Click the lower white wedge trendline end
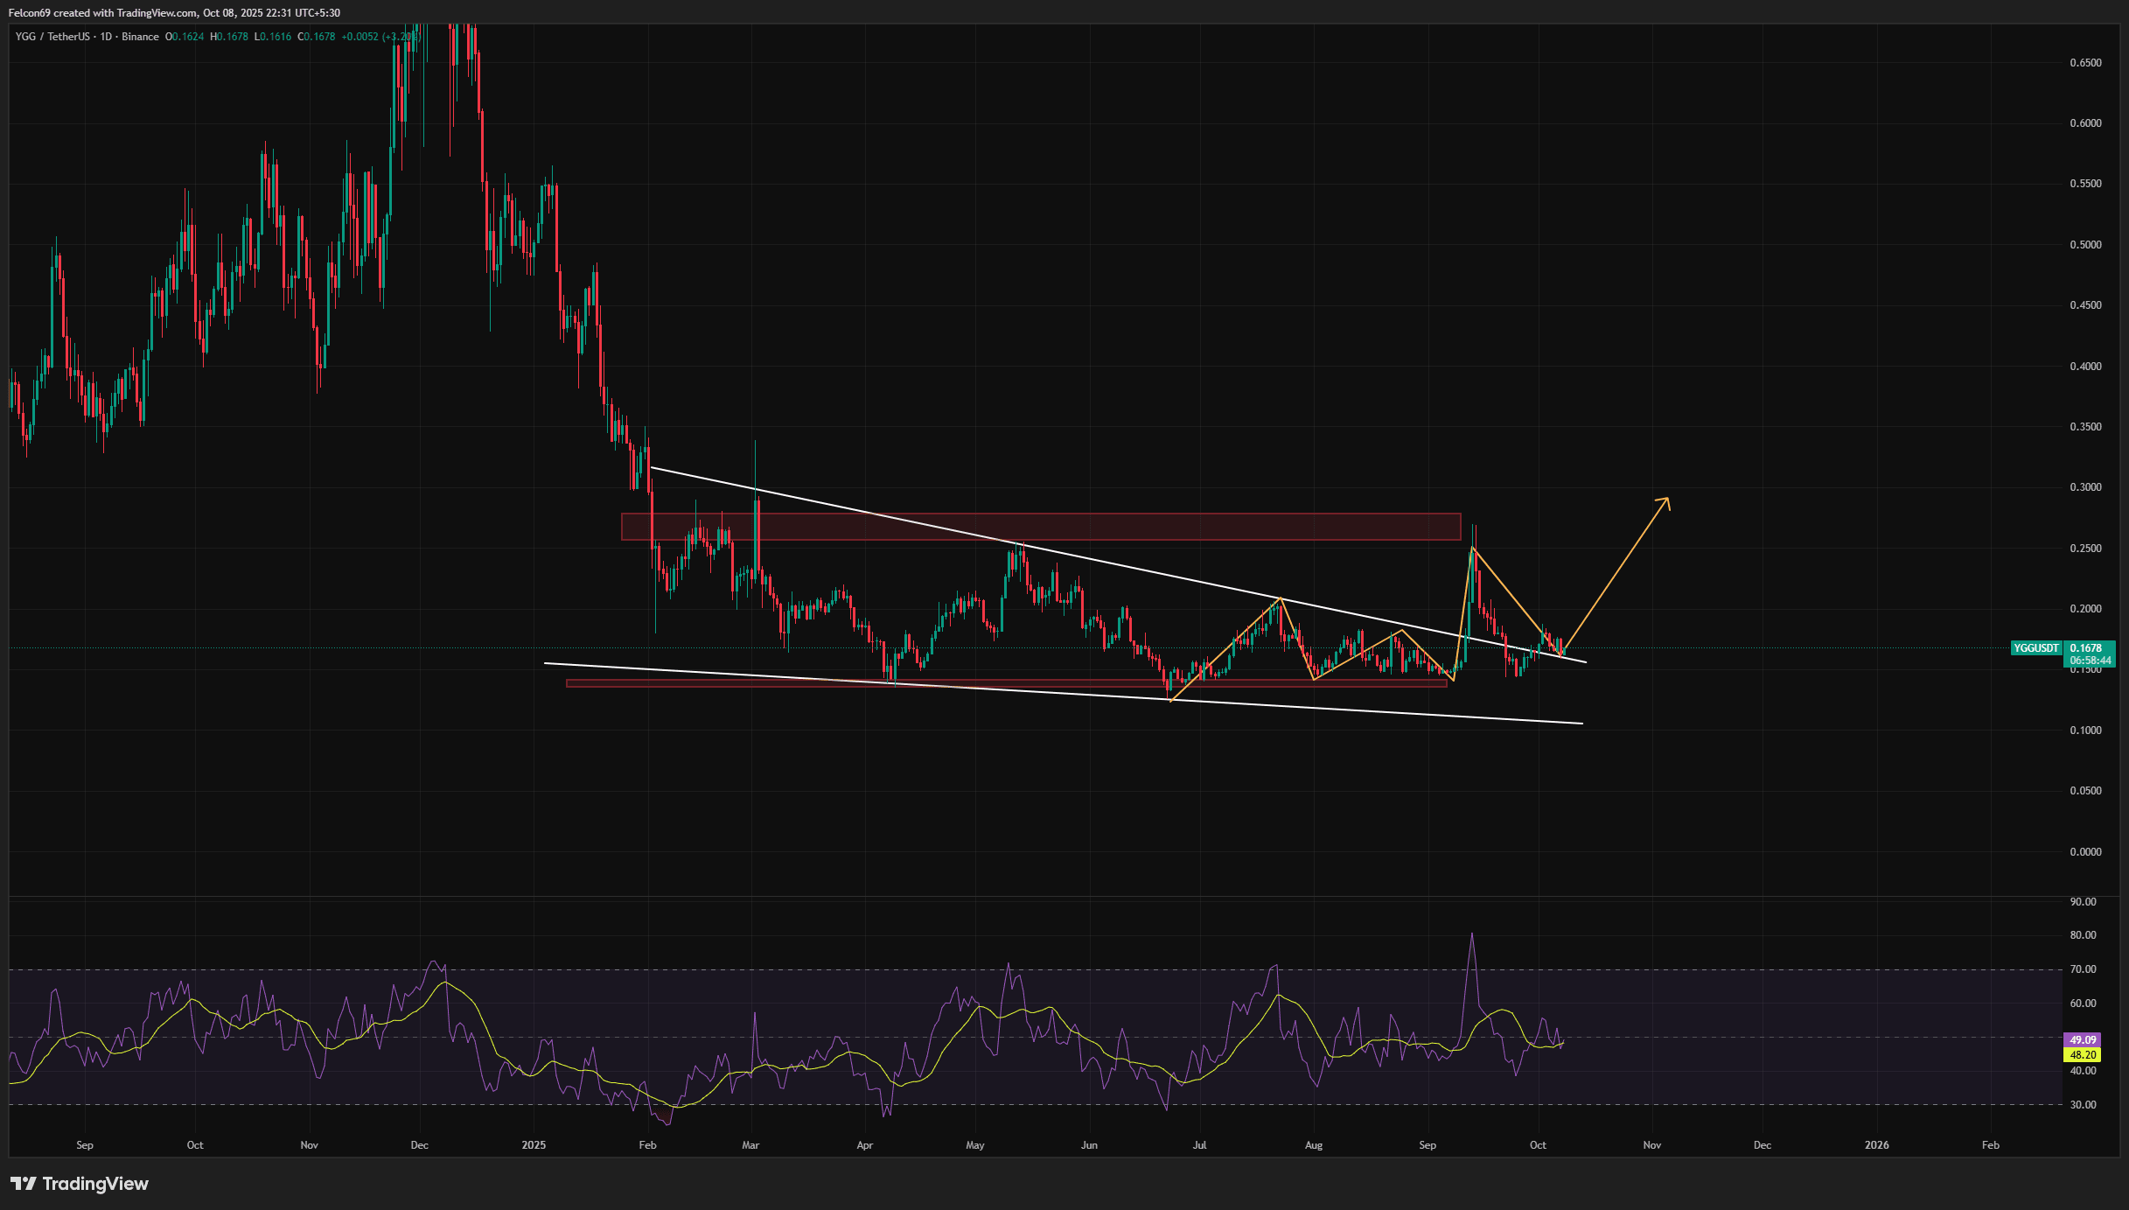This screenshot has width=2129, height=1210. 1581,724
